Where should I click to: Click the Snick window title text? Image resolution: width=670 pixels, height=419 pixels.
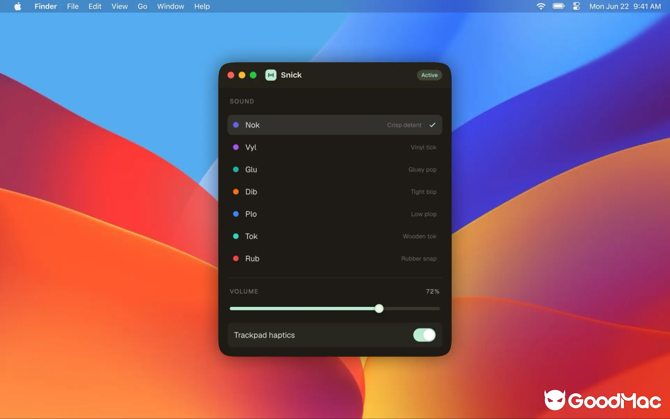pos(291,75)
